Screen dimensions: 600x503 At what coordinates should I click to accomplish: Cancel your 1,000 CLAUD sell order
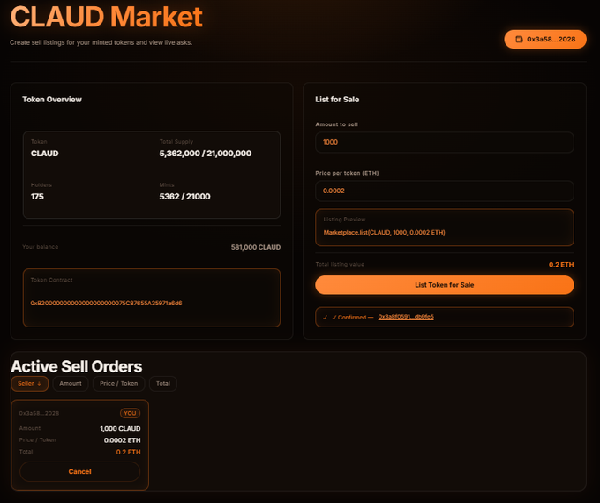79,471
